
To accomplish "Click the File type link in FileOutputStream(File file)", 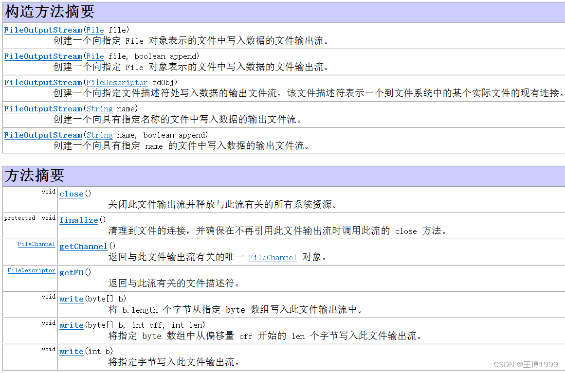I will tap(95, 30).
